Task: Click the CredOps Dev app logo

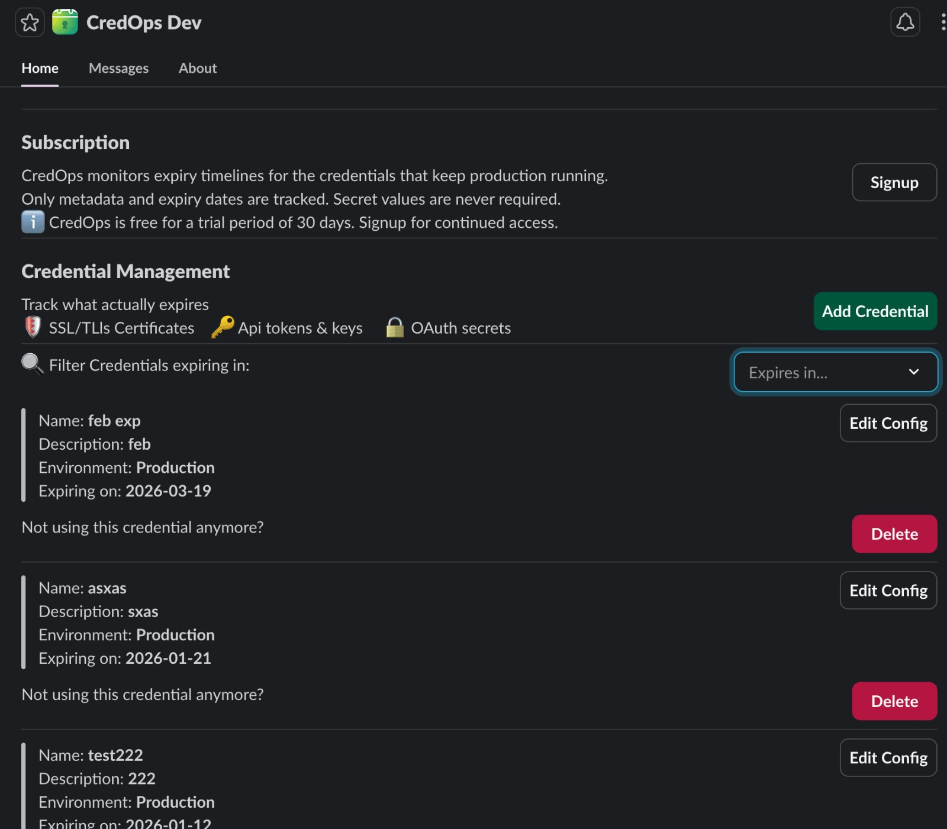Action: pos(65,22)
